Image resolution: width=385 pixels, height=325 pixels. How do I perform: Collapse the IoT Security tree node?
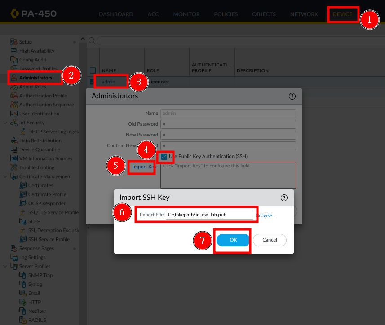pyautogui.click(x=5, y=123)
